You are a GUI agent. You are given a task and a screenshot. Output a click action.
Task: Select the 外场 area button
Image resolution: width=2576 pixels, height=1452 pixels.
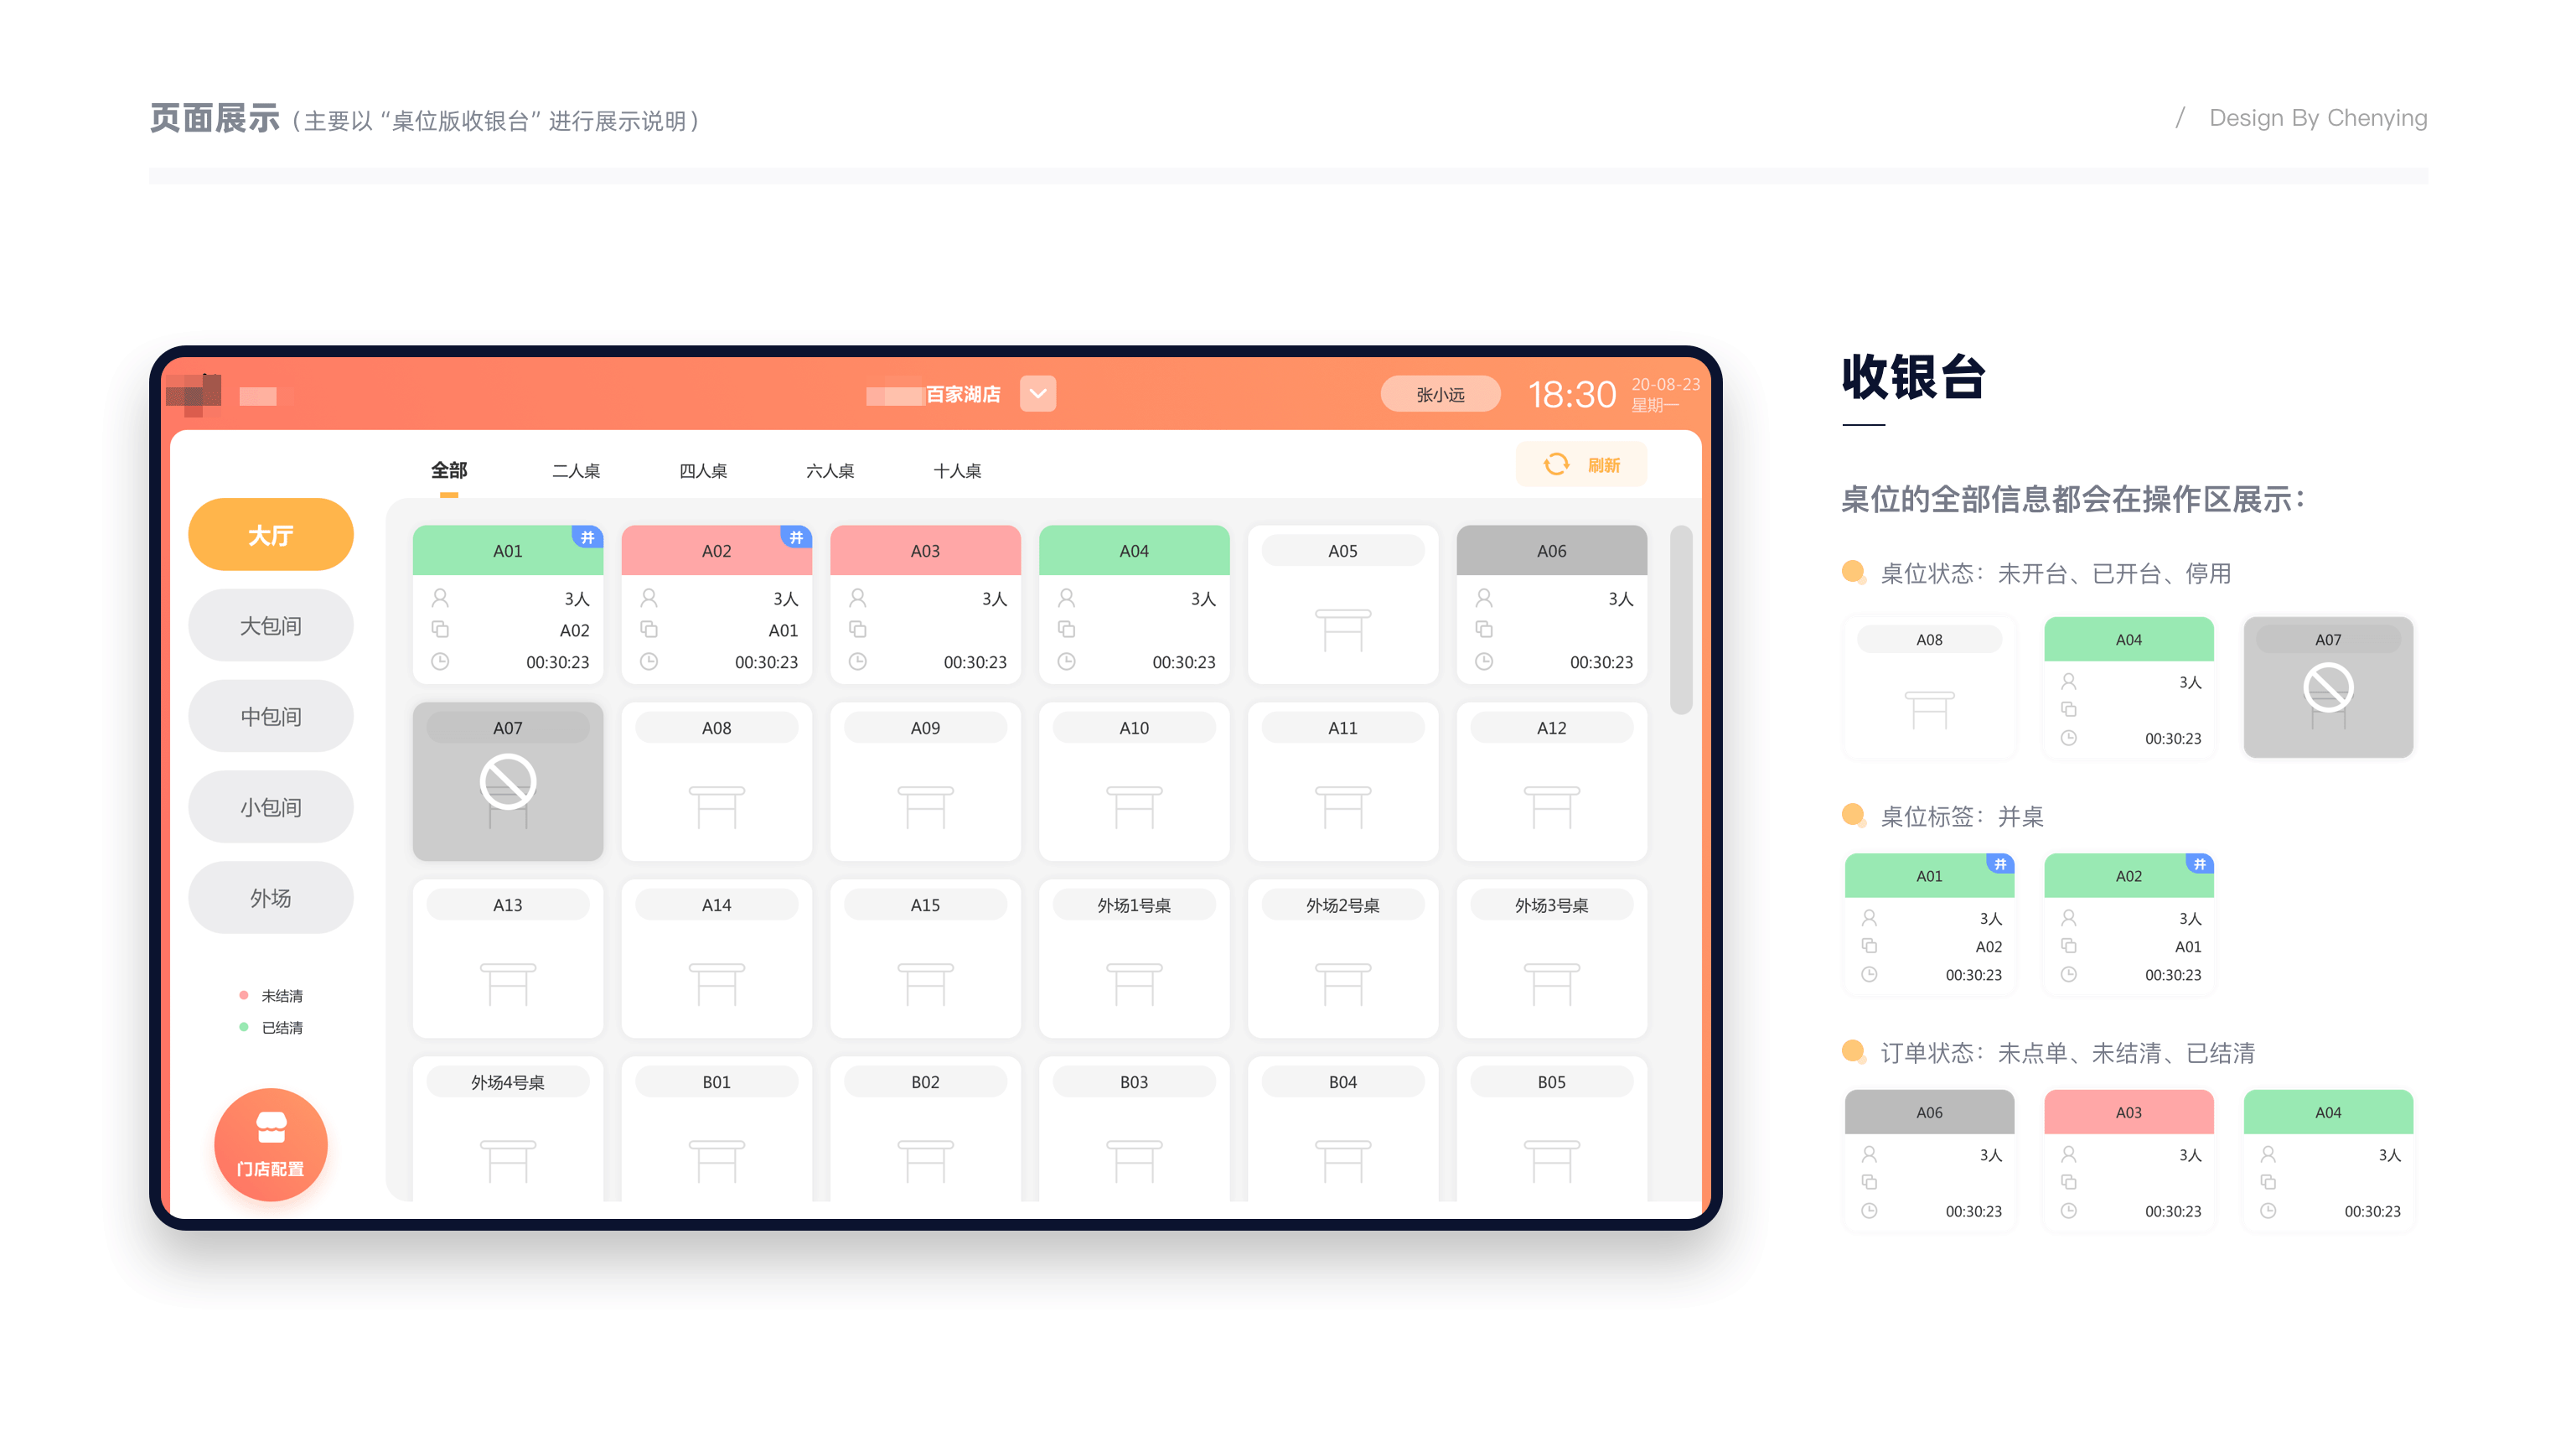[271, 899]
